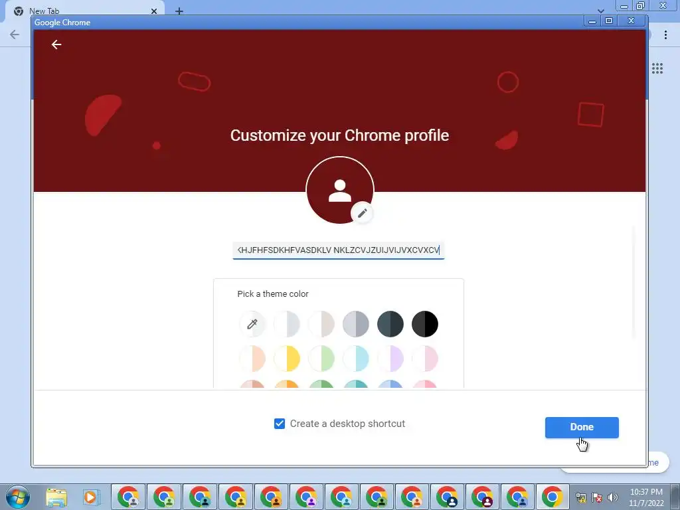Viewport: 680px width, 510px height.
Task: Go back using the white arrow in the profile dialog
Action: point(56,44)
